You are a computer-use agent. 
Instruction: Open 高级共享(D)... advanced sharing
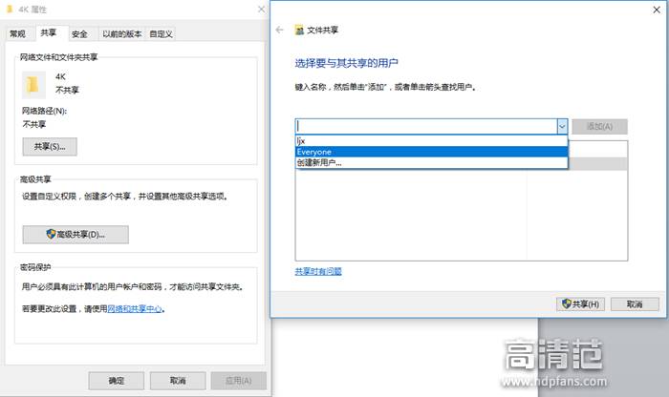click(76, 234)
